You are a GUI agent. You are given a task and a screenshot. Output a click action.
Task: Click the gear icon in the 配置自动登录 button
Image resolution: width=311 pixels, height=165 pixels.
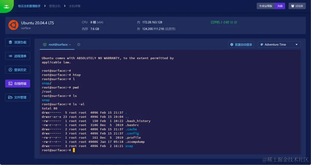coord(232,45)
